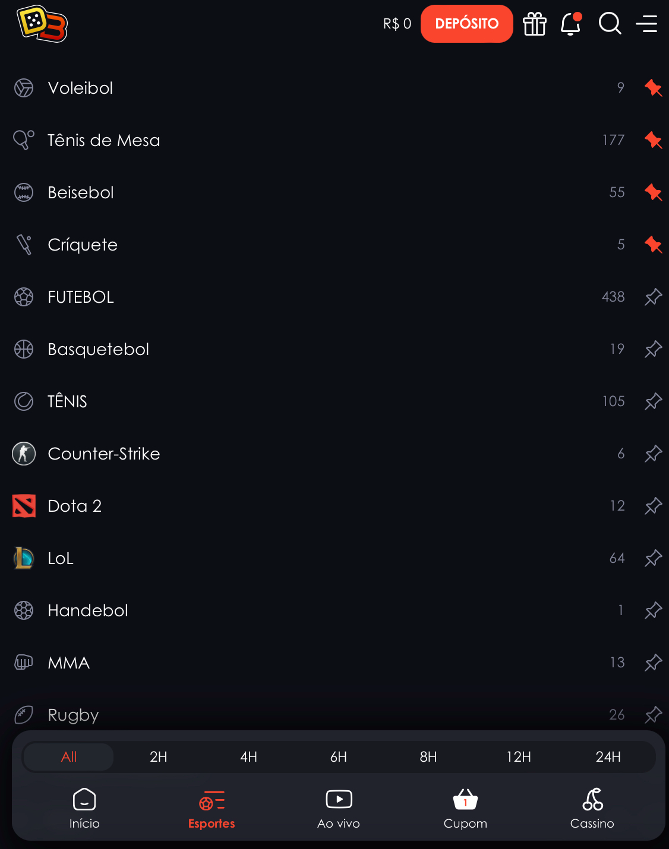Open the Cupom basket icon
This screenshot has height=849, width=669.
coord(465,800)
